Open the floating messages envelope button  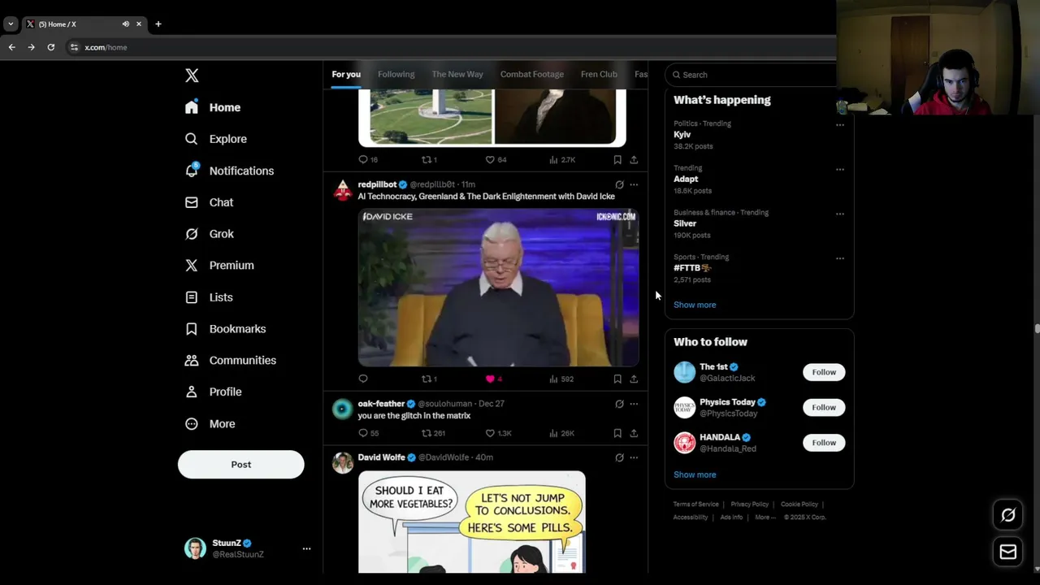pos(1008,552)
